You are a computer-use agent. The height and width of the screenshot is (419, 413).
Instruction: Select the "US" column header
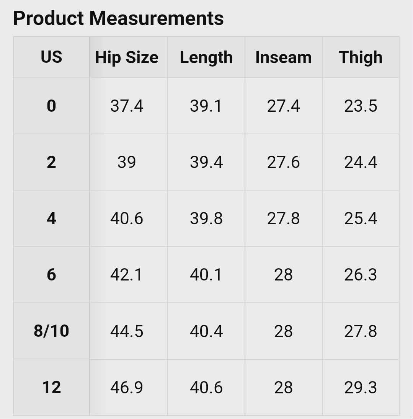pyautogui.click(x=51, y=57)
